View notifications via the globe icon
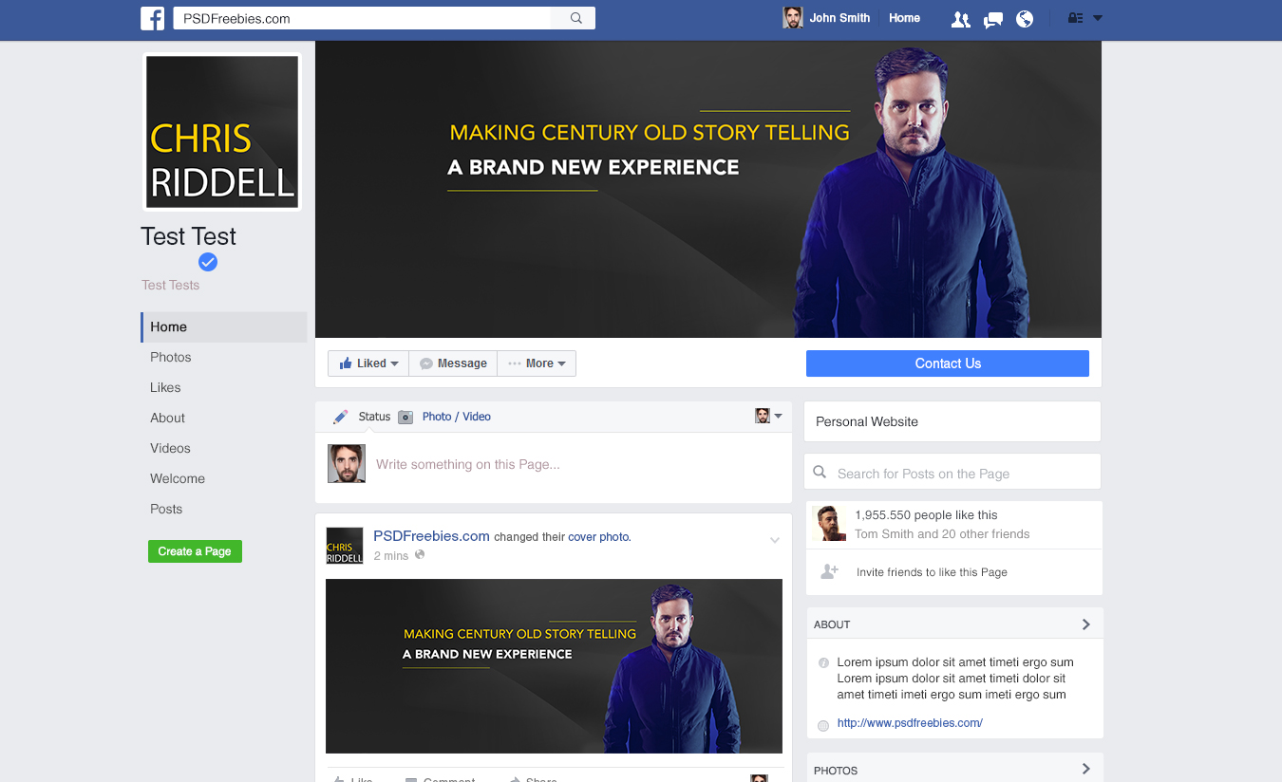1282x782 pixels. (x=1025, y=18)
